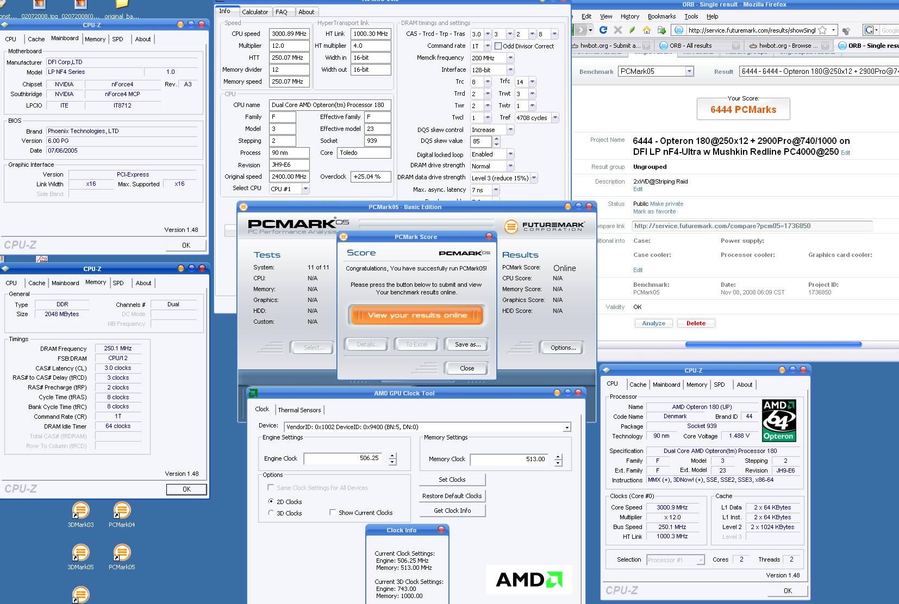899x604 pixels.
Task: Click the AMD logo beside Clock Info
Action: (528, 580)
